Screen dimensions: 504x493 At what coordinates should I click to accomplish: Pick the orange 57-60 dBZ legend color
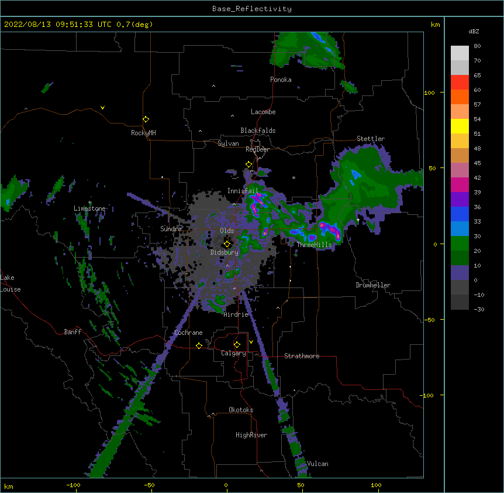(460, 97)
